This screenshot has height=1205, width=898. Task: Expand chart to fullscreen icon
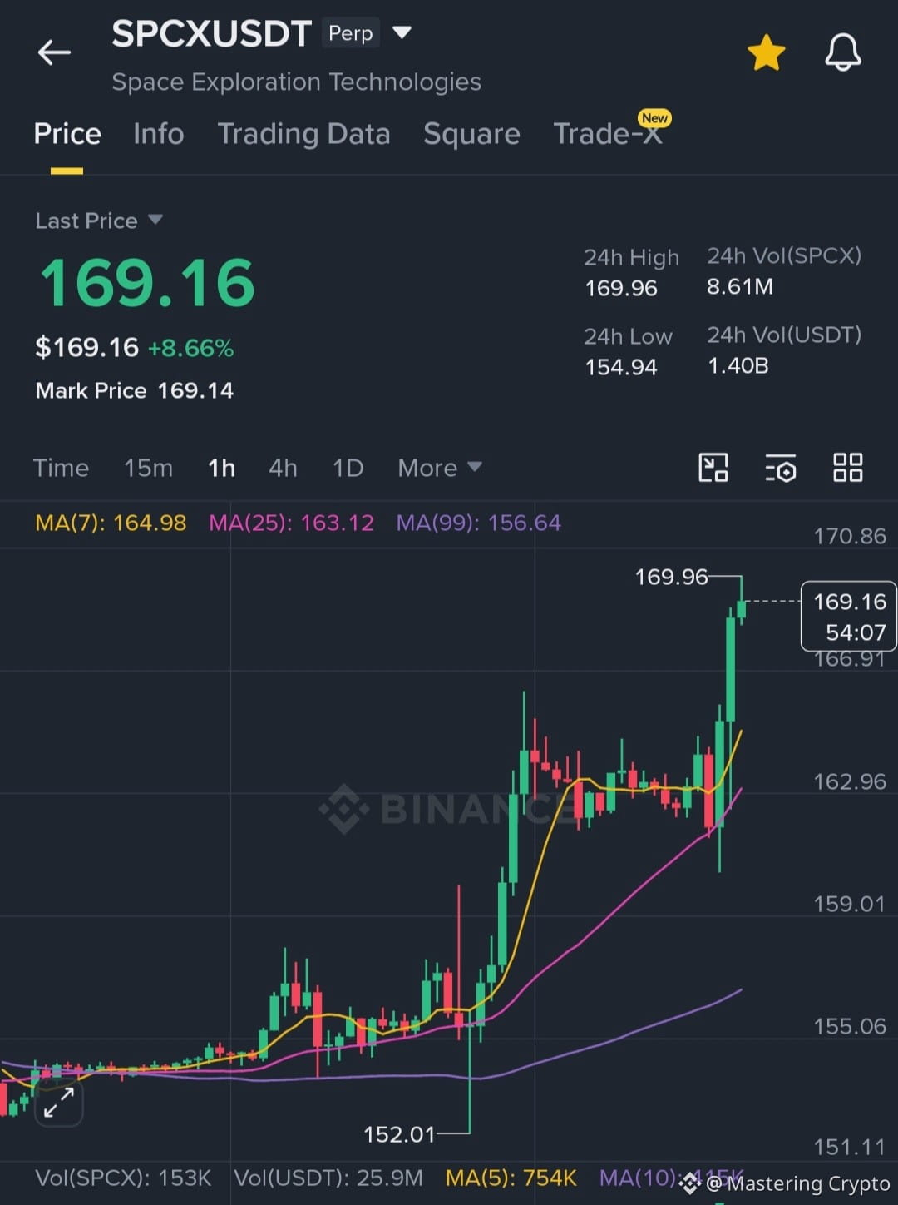tap(59, 1103)
